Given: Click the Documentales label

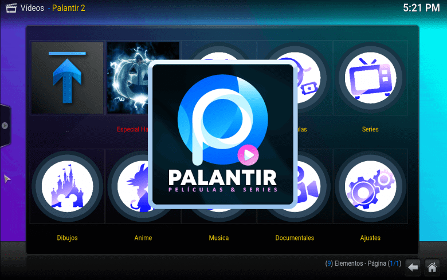Looking at the screenshot, I should click(x=295, y=238).
